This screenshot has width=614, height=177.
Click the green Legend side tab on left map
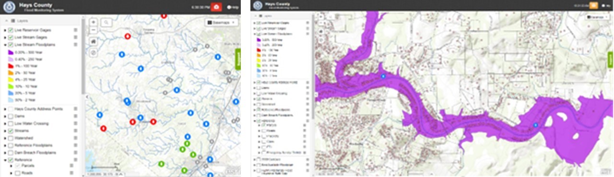pyautogui.click(x=237, y=59)
